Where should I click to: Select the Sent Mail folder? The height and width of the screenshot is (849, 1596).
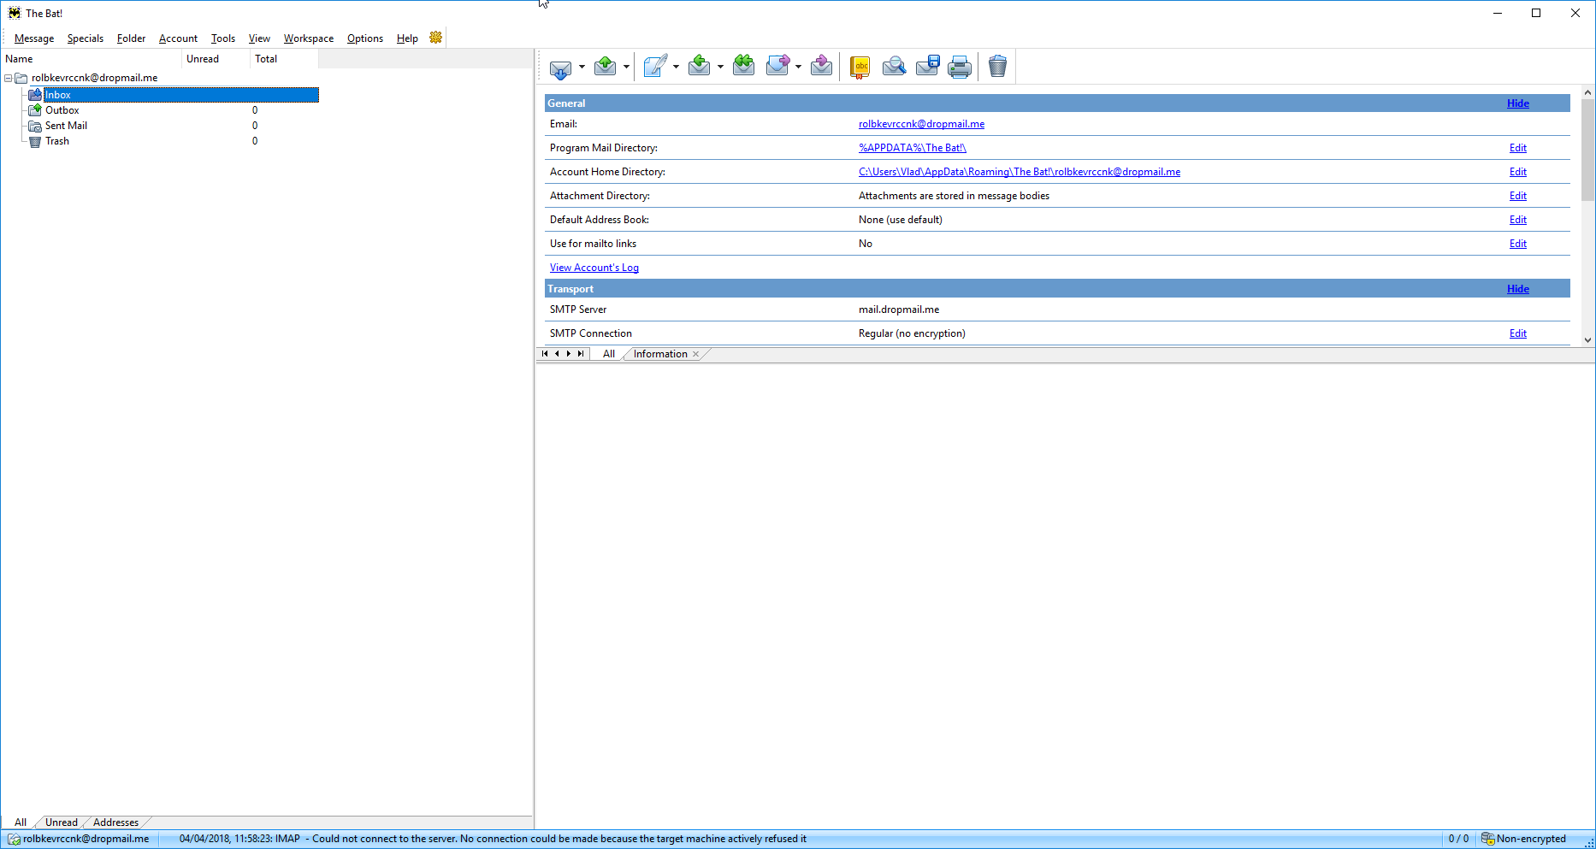click(66, 126)
